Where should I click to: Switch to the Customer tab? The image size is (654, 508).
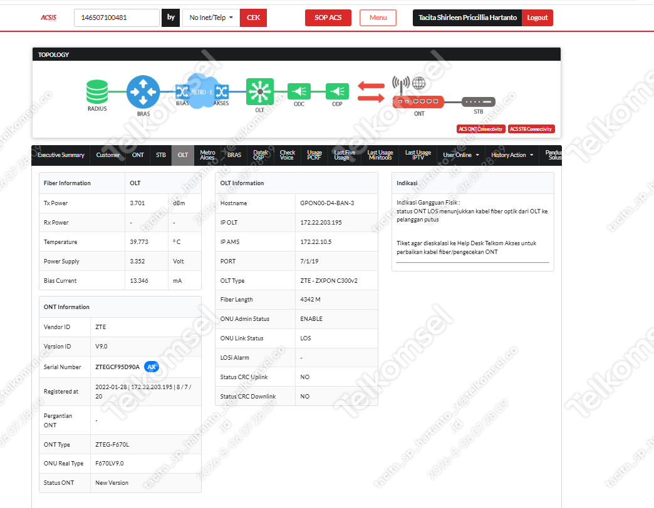click(108, 155)
